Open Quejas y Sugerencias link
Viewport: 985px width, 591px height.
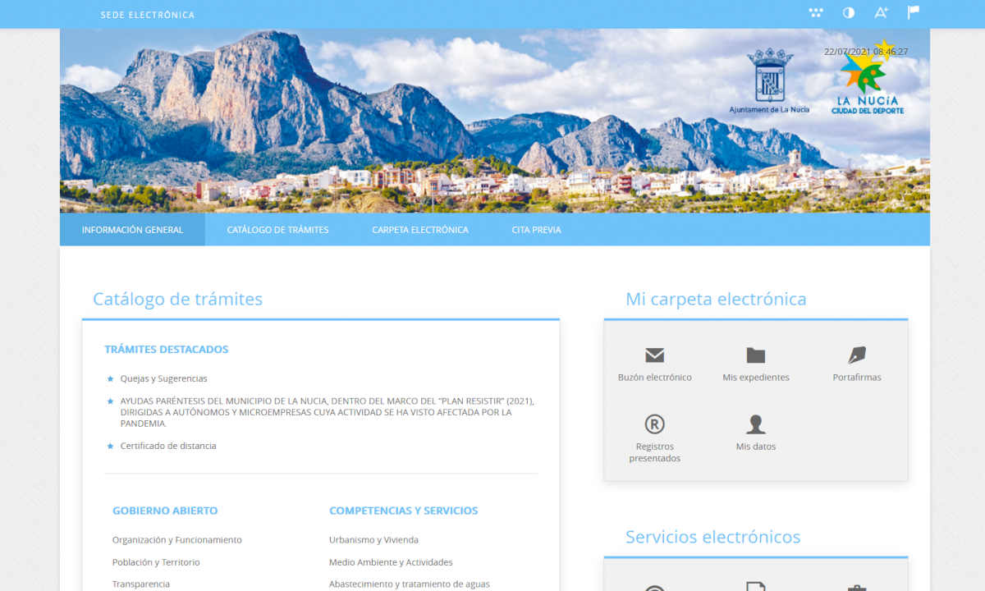pyautogui.click(x=163, y=378)
